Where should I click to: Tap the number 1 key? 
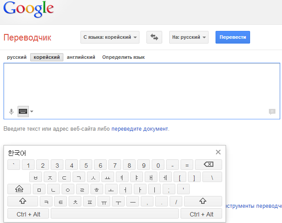click(x=28, y=165)
